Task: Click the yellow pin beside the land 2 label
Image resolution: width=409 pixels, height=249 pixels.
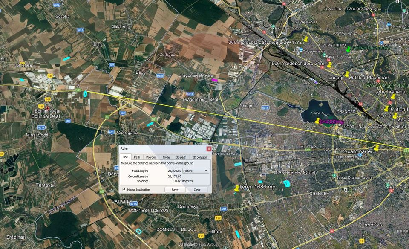Action: pos(395,116)
